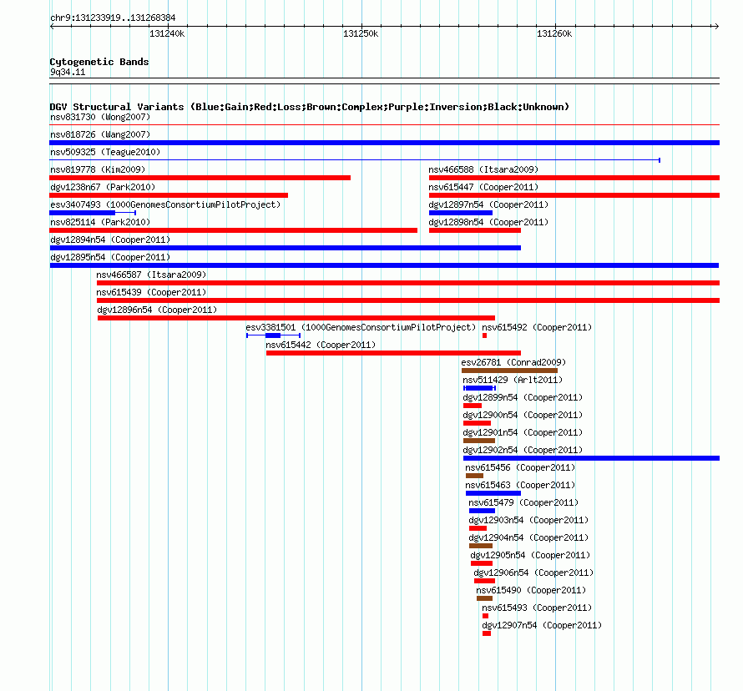Open dgv12902n54 (Cooper2011) variant label
The width and height of the screenshot is (743, 691).
[523, 450]
